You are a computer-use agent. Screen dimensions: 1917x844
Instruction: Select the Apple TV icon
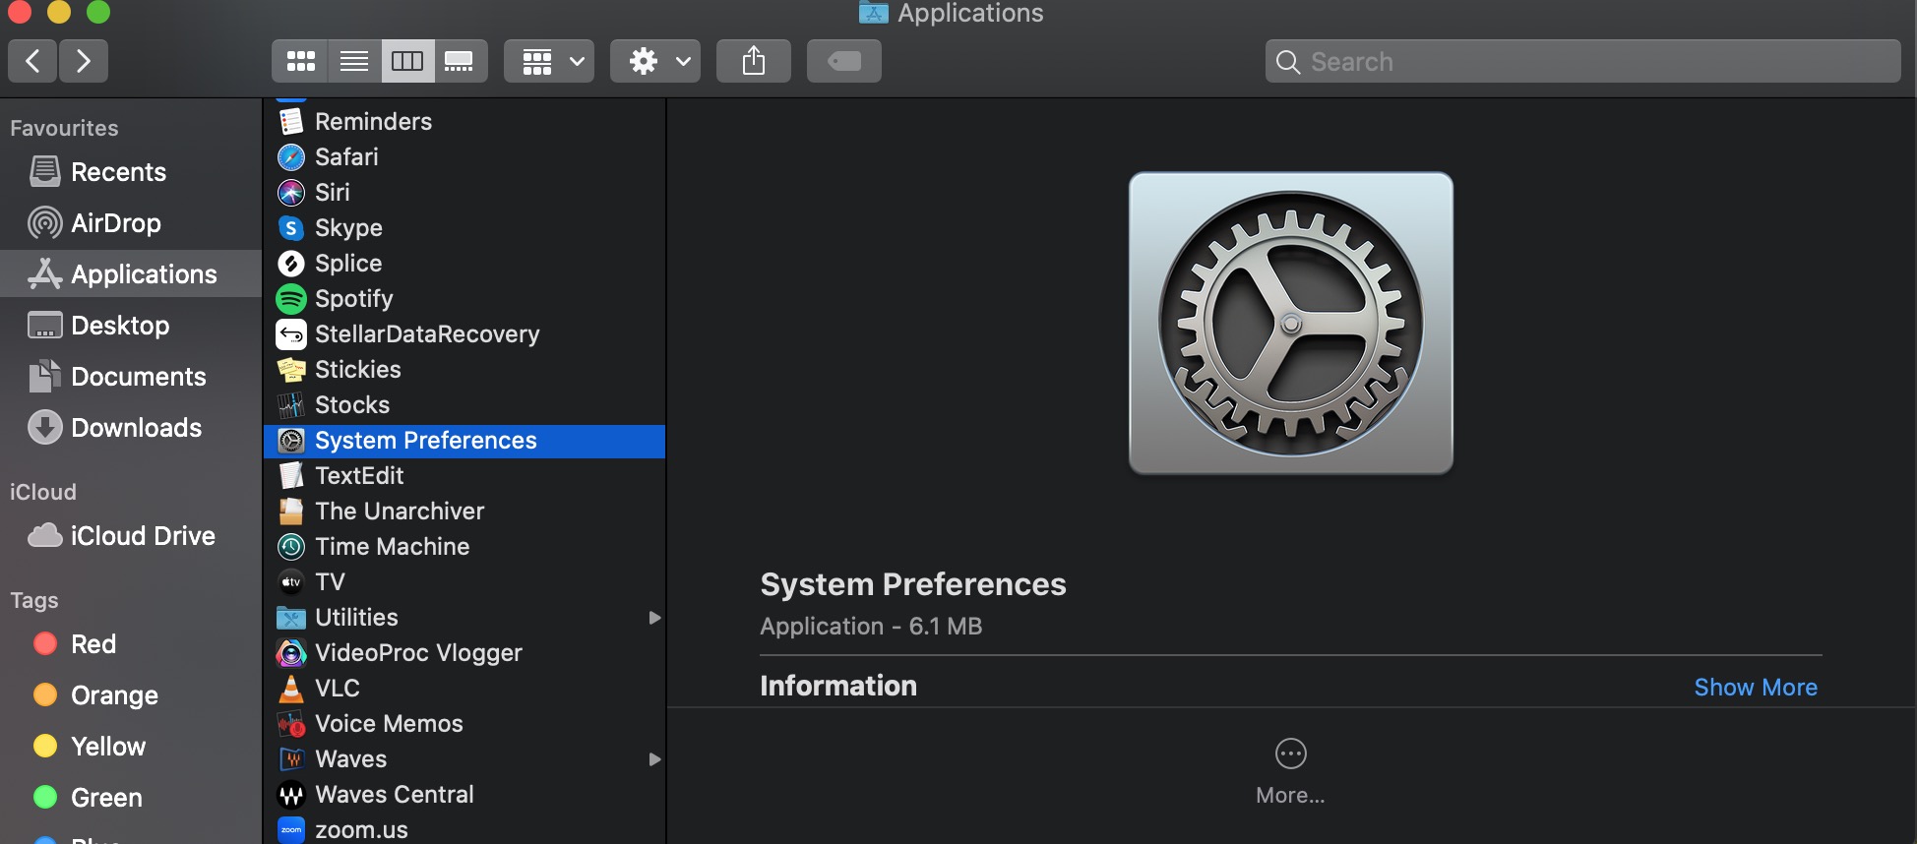[291, 582]
